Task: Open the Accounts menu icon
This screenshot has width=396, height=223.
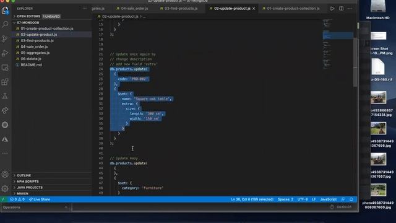Action: point(5,174)
